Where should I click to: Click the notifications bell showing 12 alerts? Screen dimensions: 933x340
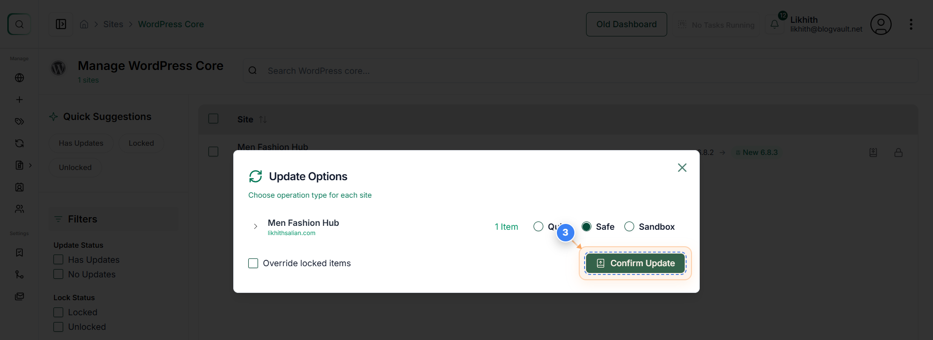coord(775,24)
